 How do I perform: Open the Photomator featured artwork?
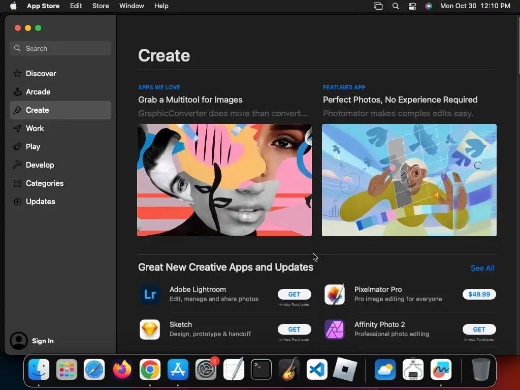coord(409,180)
